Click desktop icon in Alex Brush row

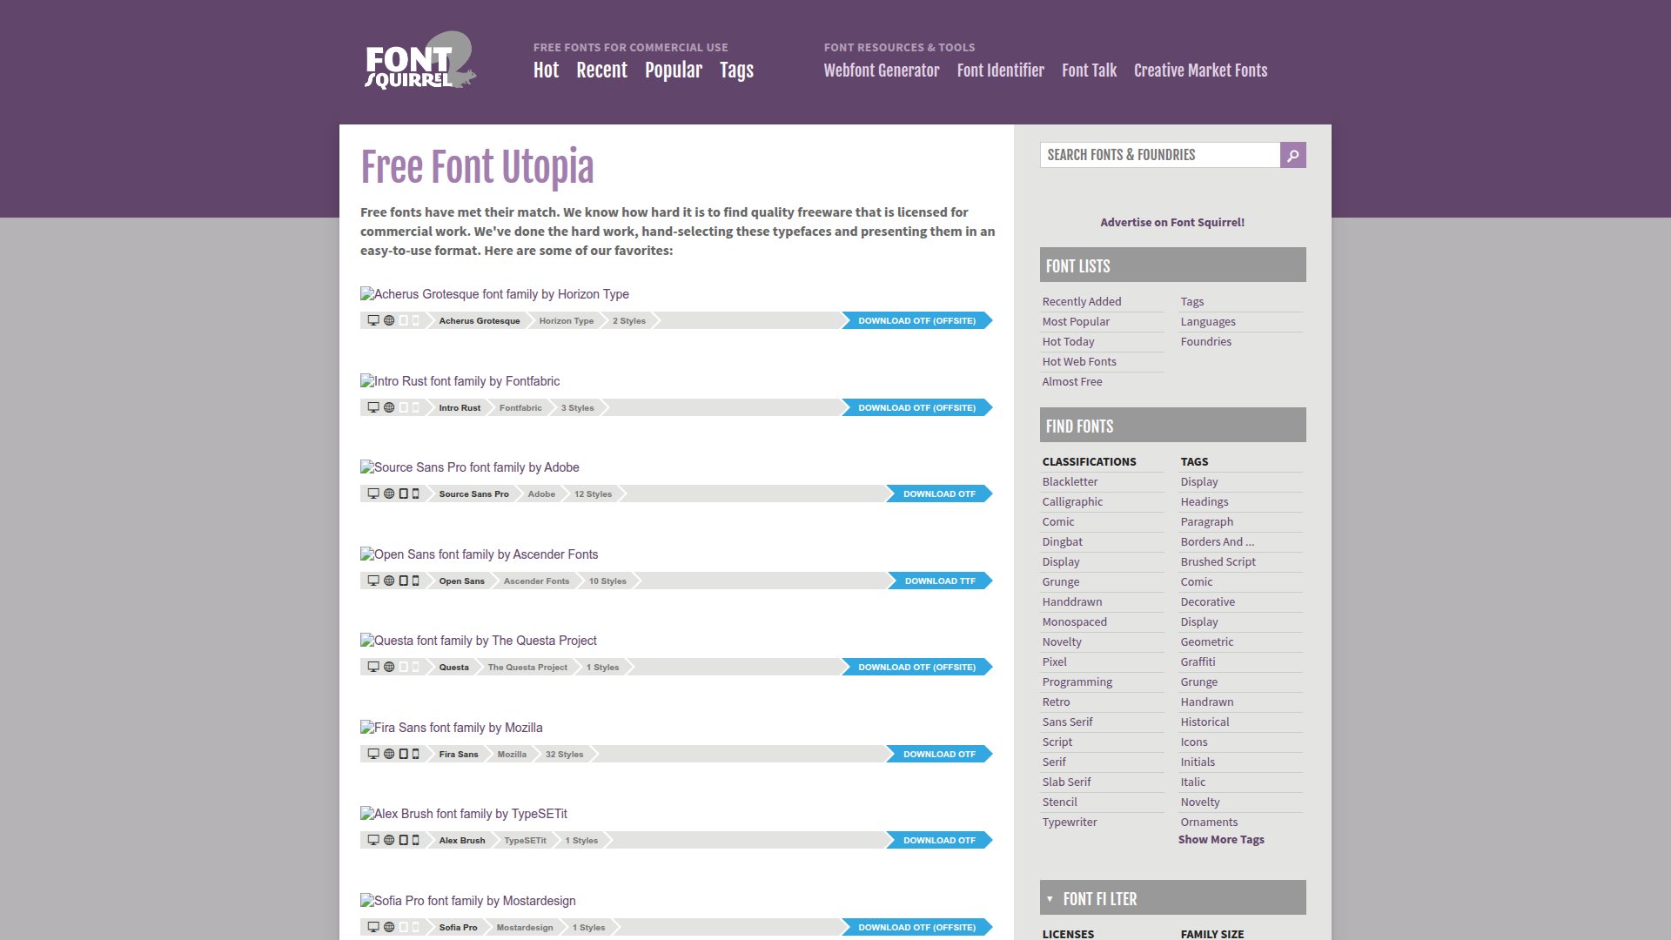tap(373, 840)
